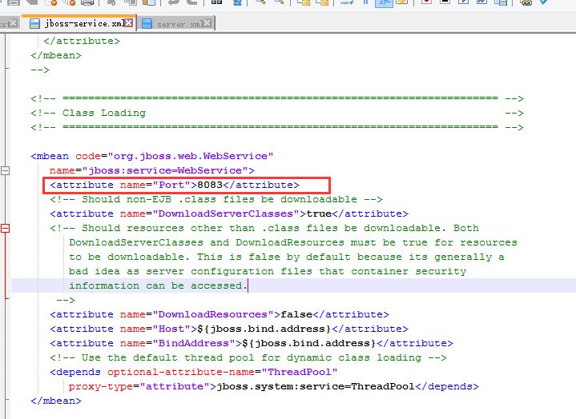Image resolution: width=576 pixels, height=419 pixels.
Task: Click the Start Recording macro icon
Action: 426,2
